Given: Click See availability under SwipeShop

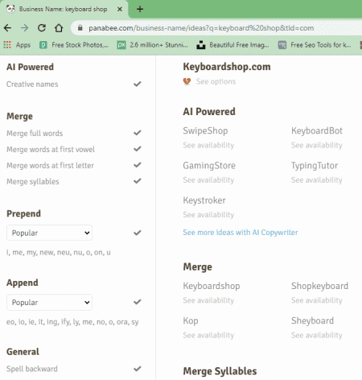Looking at the screenshot, I should click(x=208, y=145).
